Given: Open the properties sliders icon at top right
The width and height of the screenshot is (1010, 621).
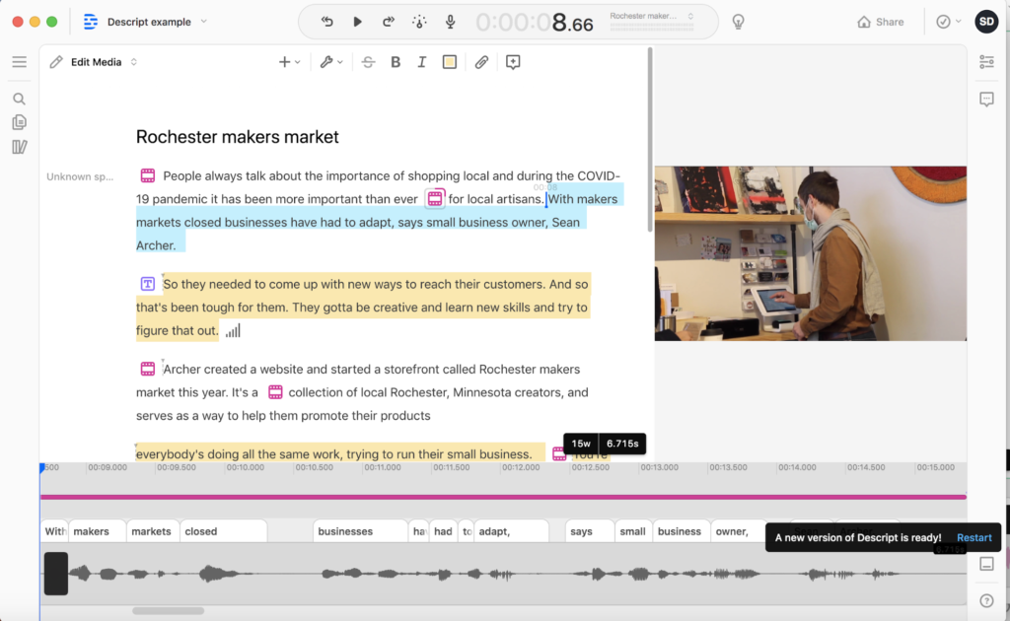Looking at the screenshot, I should 986,62.
